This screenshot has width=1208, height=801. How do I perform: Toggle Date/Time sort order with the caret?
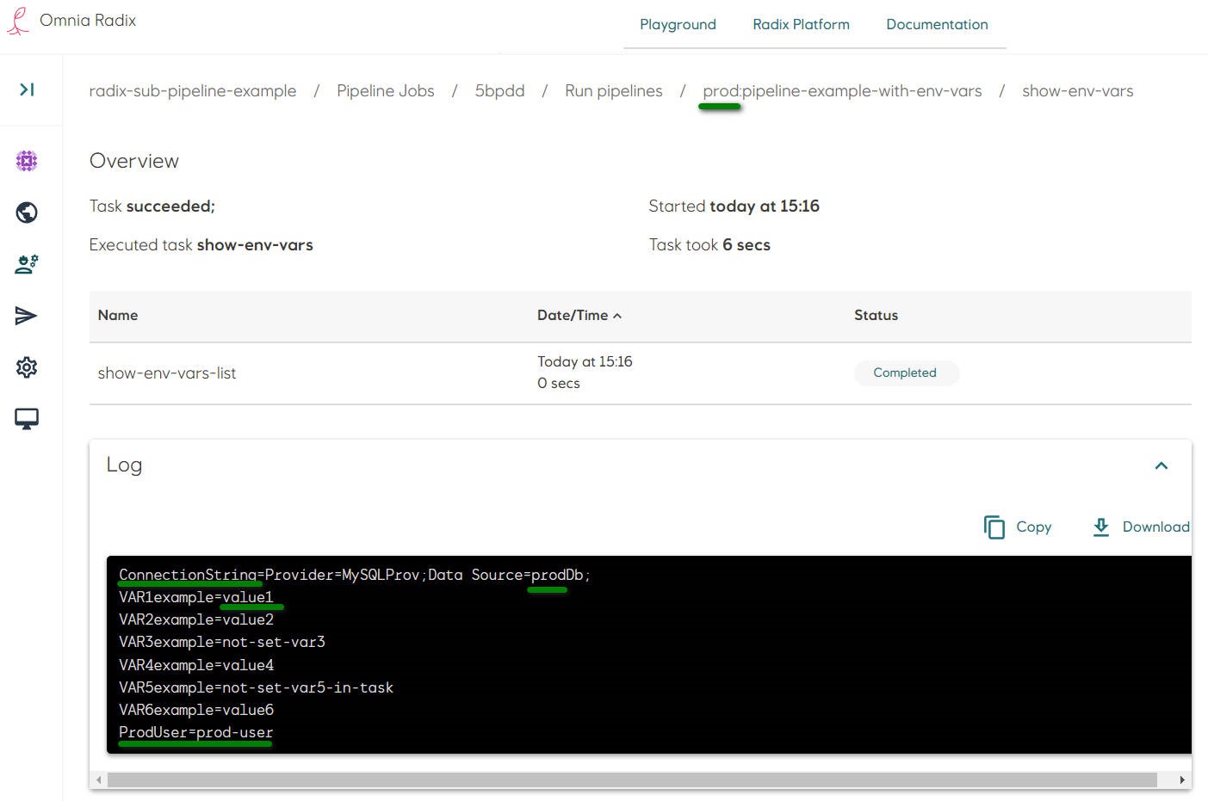click(x=616, y=316)
